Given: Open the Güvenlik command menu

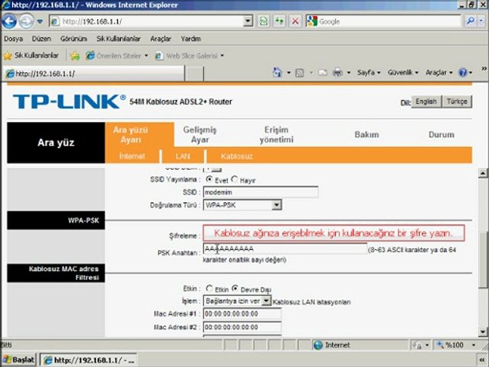Looking at the screenshot, I should click(x=402, y=73).
